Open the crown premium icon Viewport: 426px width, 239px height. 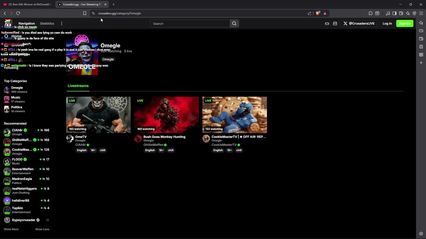pyautogui.click(x=327, y=24)
